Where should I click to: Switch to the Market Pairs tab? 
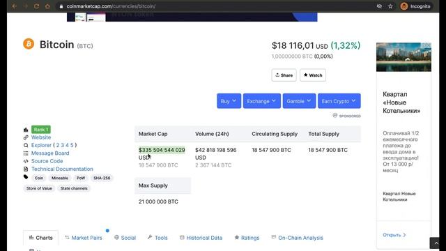(x=84, y=238)
